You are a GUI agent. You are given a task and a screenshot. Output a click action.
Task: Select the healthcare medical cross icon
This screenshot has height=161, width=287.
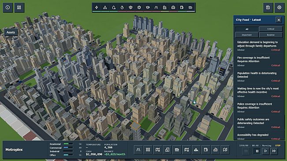coord(139,7)
